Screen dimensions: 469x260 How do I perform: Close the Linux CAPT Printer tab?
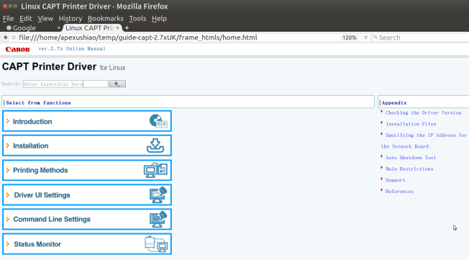[117, 27]
